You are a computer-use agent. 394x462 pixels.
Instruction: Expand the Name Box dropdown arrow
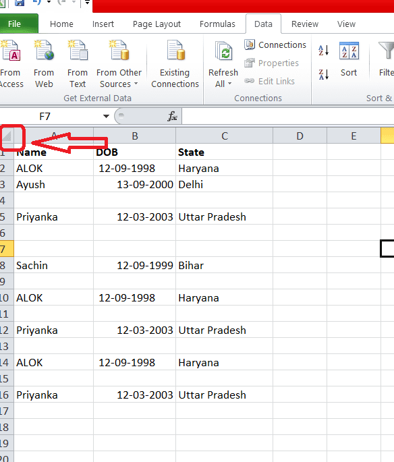(x=106, y=117)
